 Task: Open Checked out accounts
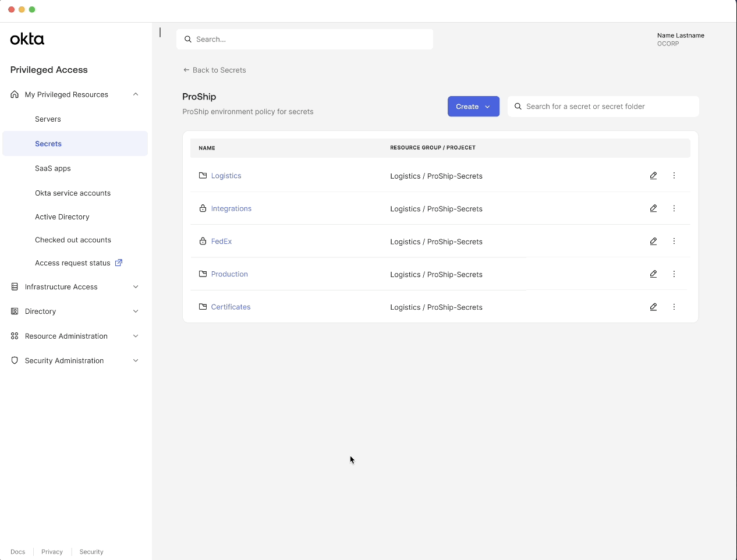73,240
